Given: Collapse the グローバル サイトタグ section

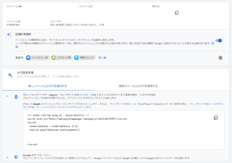Looking at the screenshot, I should tap(8, 96).
